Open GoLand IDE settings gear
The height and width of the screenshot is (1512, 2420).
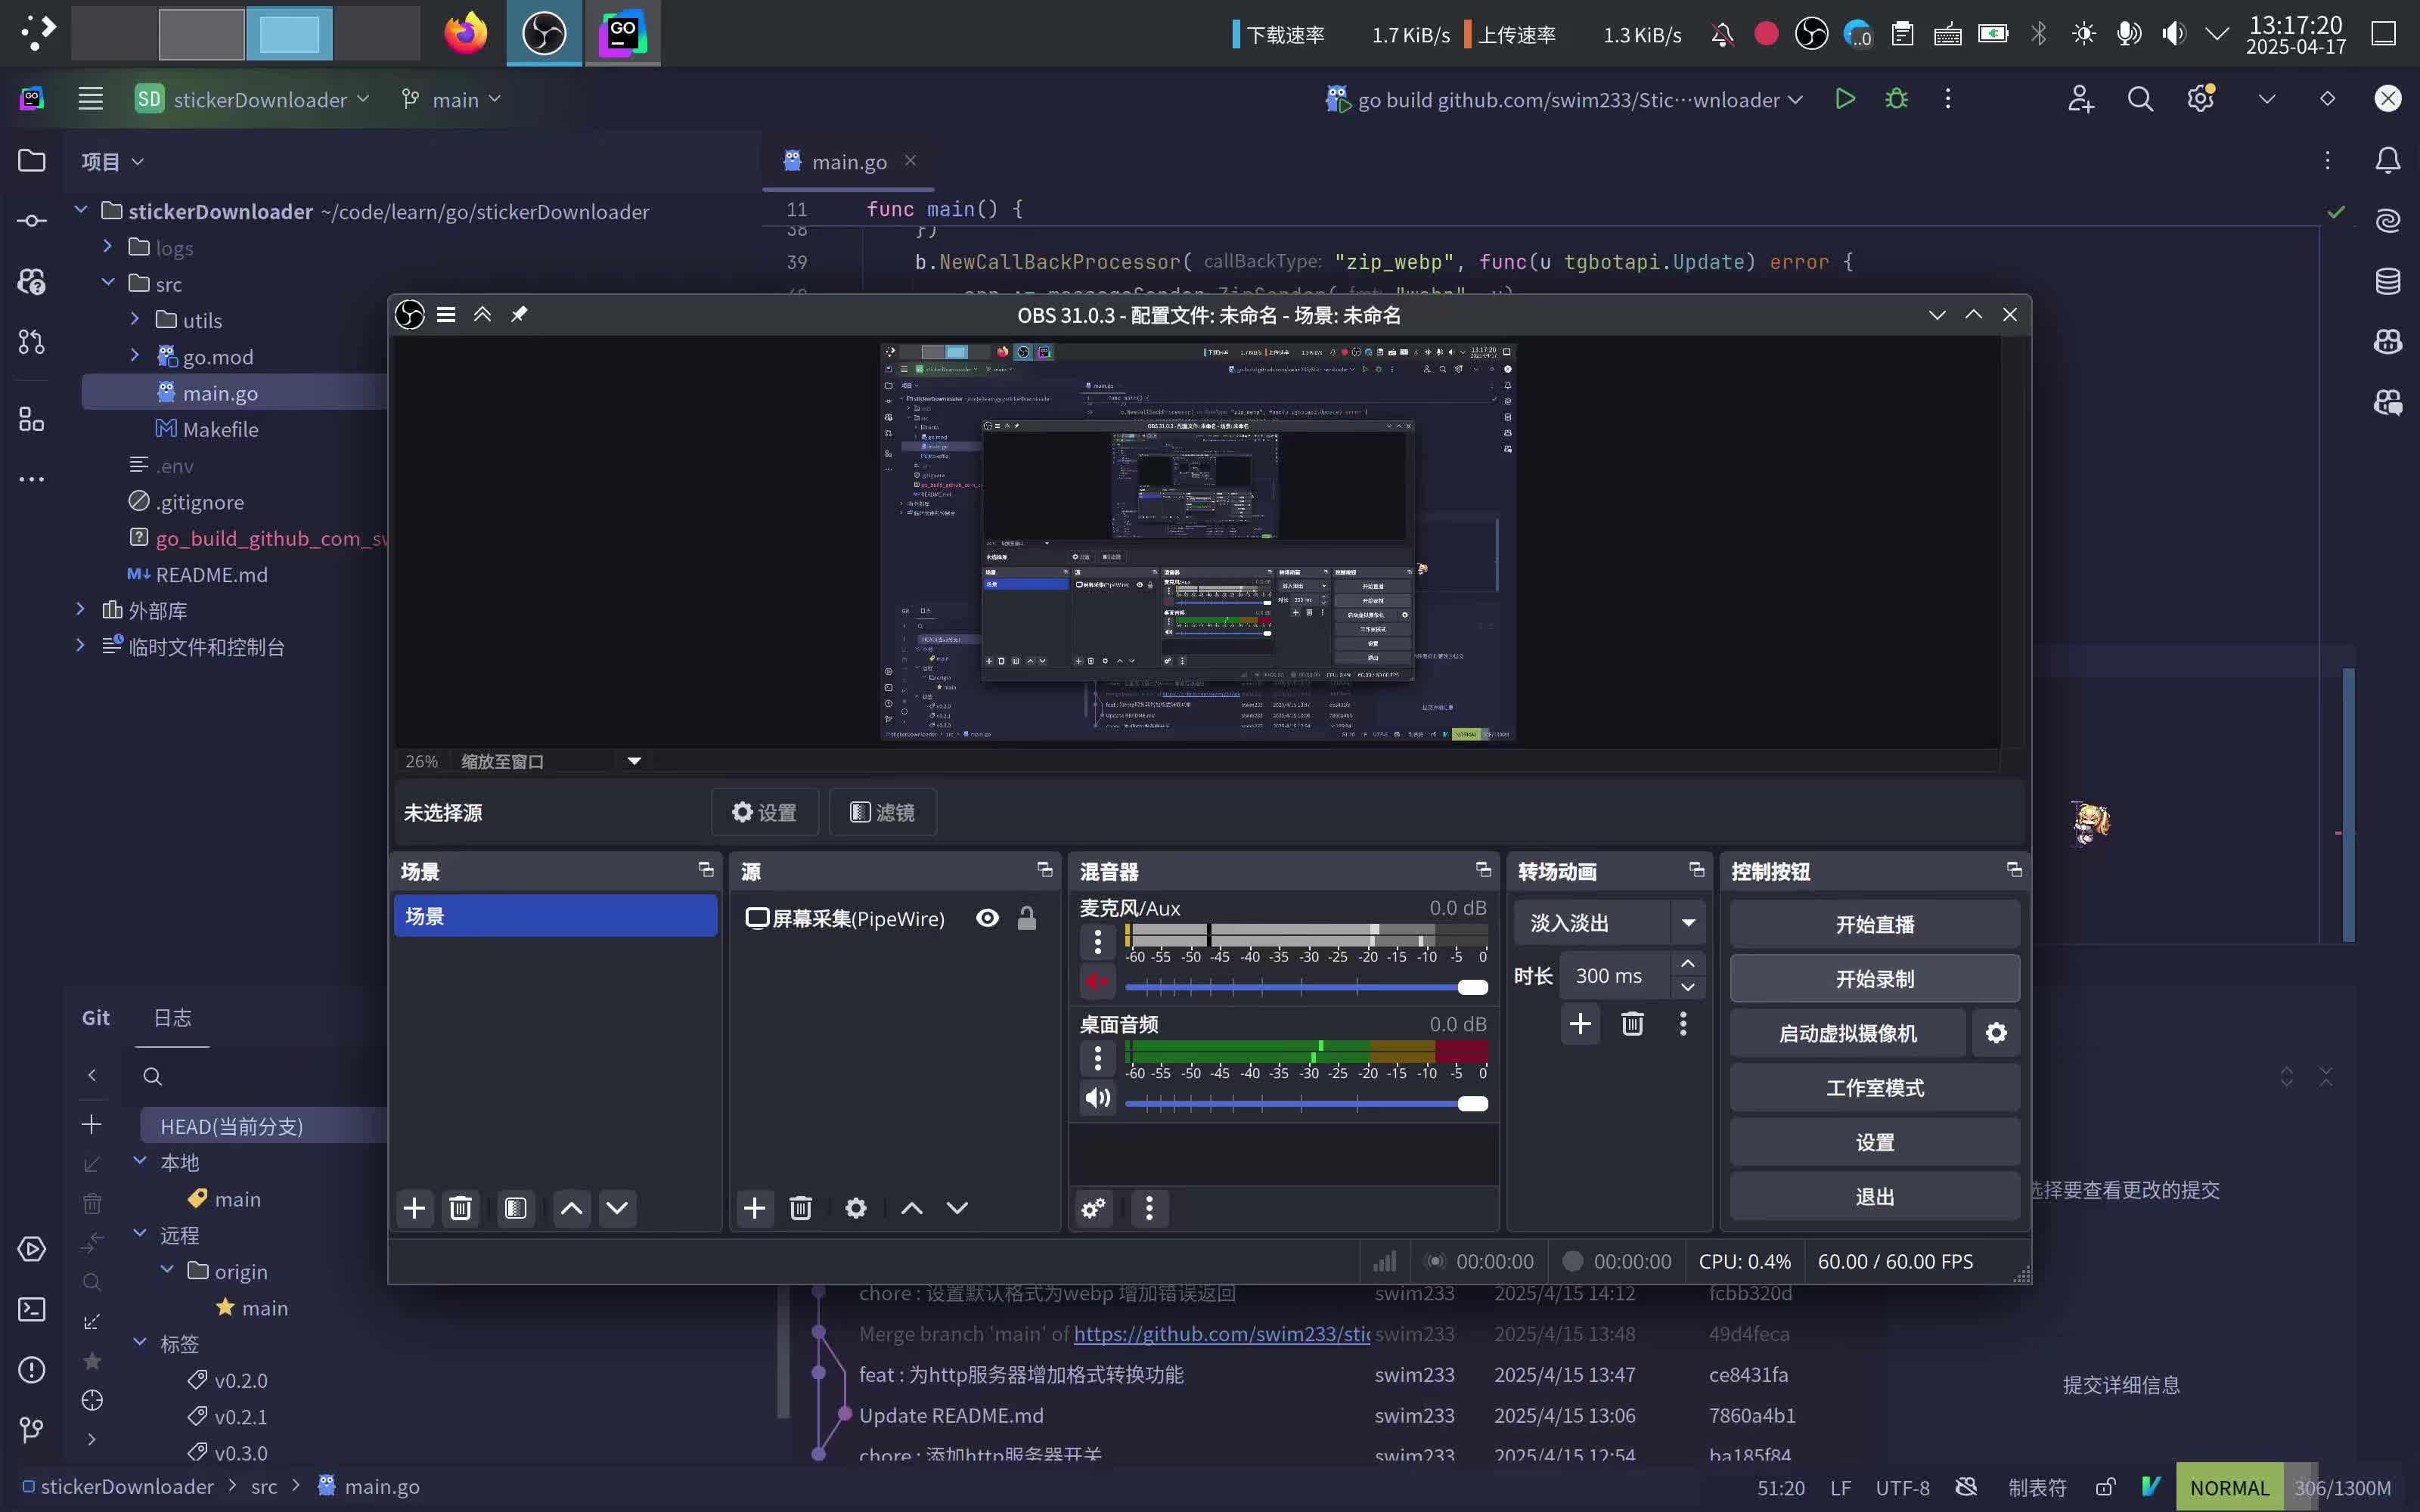2200,99
